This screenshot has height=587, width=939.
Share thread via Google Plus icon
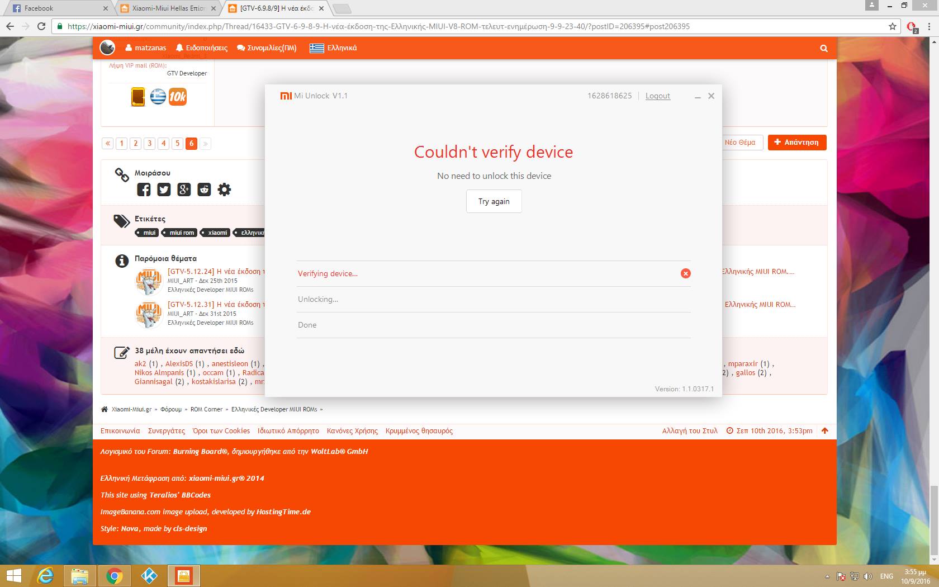pos(184,190)
